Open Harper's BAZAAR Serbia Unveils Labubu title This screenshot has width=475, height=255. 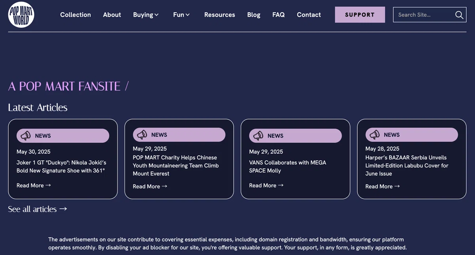407,166
